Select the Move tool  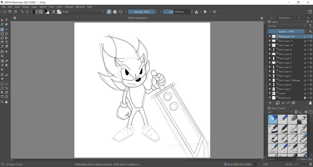point(7,51)
